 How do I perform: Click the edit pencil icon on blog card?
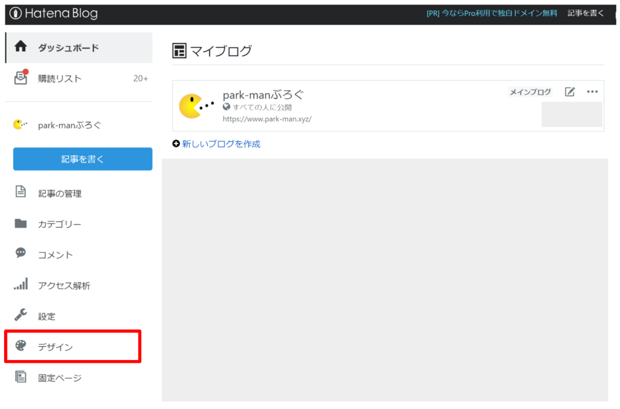(x=570, y=92)
